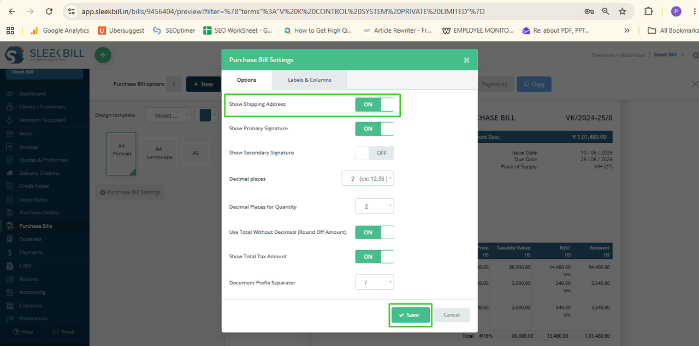Click the previous arrow next to Purchase Bill options
Image resolution: width=699 pixels, height=346 pixels.
pyautogui.click(x=174, y=84)
